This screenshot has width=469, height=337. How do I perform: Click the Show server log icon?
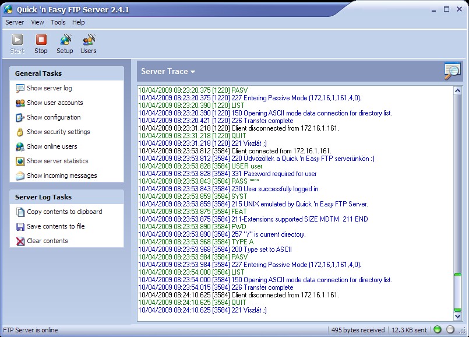coord(20,88)
